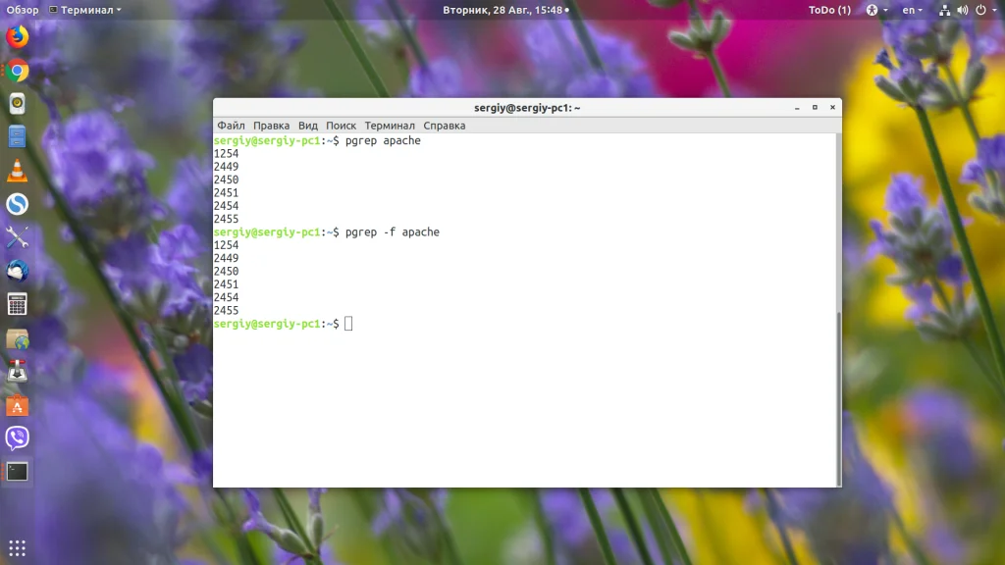Show all applications grid
Image resolution: width=1005 pixels, height=565 pixels.
(18, 548)
